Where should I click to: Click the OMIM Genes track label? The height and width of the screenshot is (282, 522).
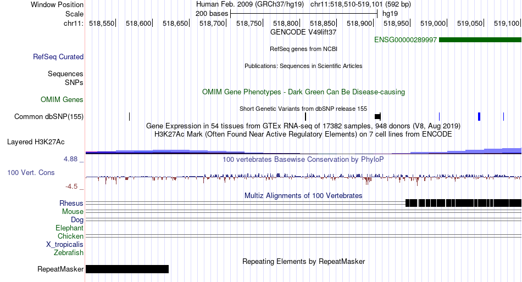point(62,99)
